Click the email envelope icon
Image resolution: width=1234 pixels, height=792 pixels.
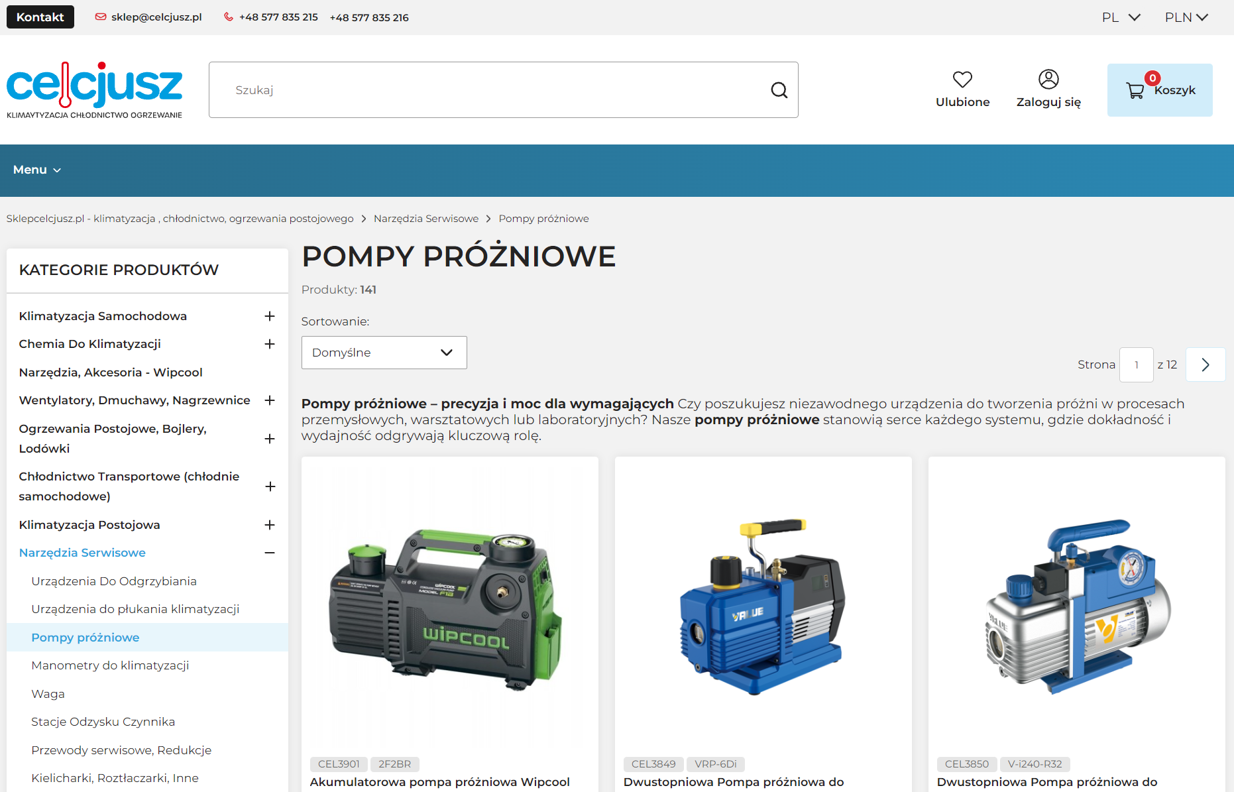coord(101,17)
